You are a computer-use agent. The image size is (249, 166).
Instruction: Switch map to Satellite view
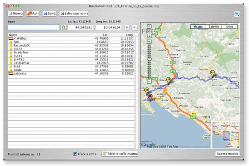point(214,26)
